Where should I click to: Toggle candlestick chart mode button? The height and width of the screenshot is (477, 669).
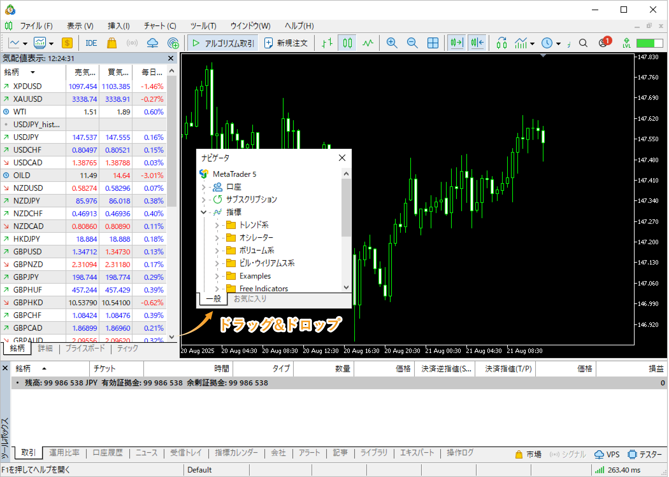tap(347, 43)
